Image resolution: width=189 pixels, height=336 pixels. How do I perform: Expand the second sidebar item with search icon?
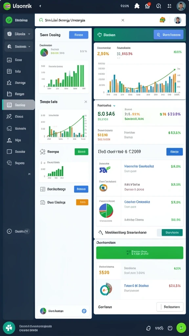coord(18,47)
